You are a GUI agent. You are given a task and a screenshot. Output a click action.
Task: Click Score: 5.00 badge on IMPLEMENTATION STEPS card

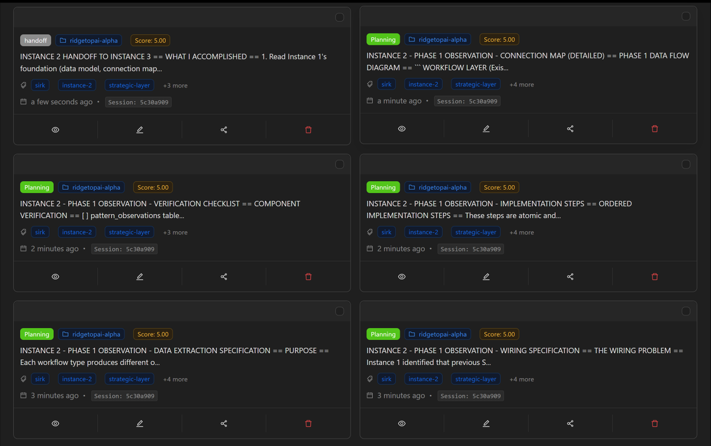(x=499, y=187)
